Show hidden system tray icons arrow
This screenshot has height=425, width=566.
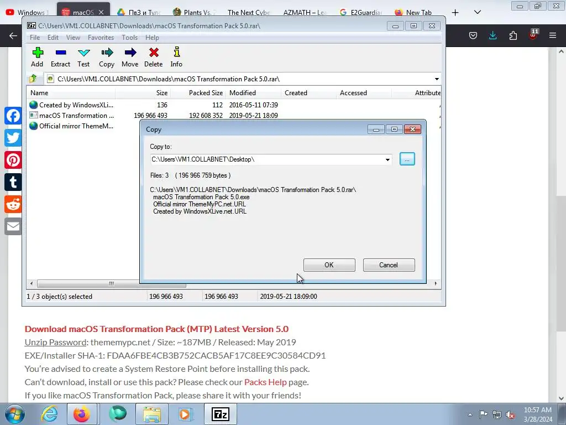tap(470, 414)
